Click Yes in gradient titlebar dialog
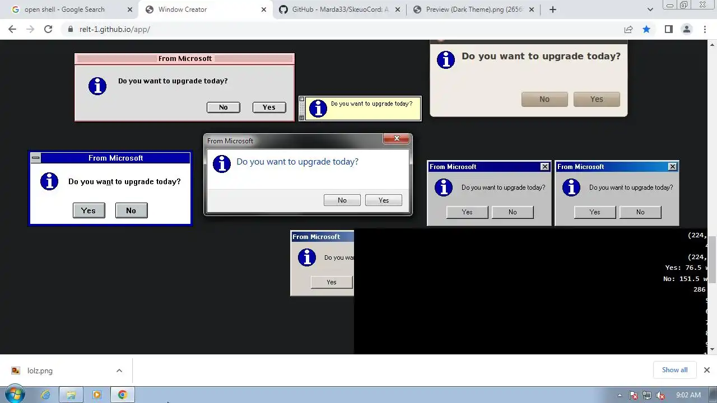 point(595,212)
